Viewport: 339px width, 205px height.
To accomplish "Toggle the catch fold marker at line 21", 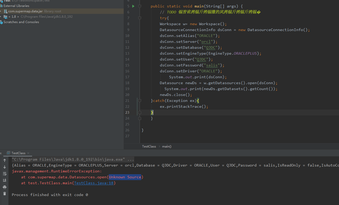I will (140, 101).
